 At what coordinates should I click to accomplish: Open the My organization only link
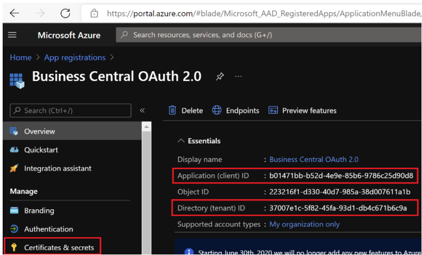pyautogui.click(x=304, y=224)
